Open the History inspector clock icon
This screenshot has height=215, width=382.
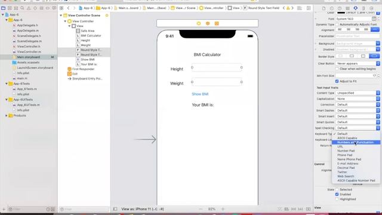pyautogui.click(x=332, y=8)
